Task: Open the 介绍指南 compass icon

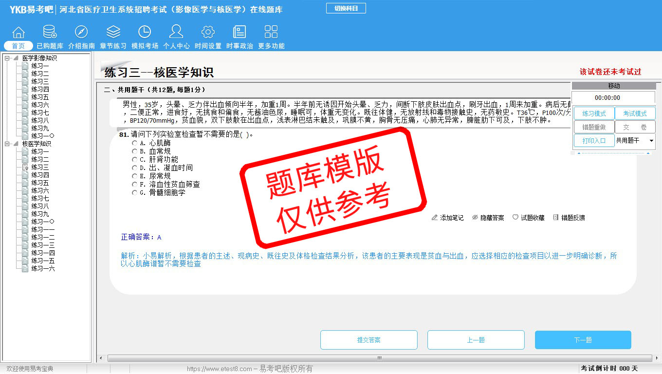Action: click(x=81, y=33)
